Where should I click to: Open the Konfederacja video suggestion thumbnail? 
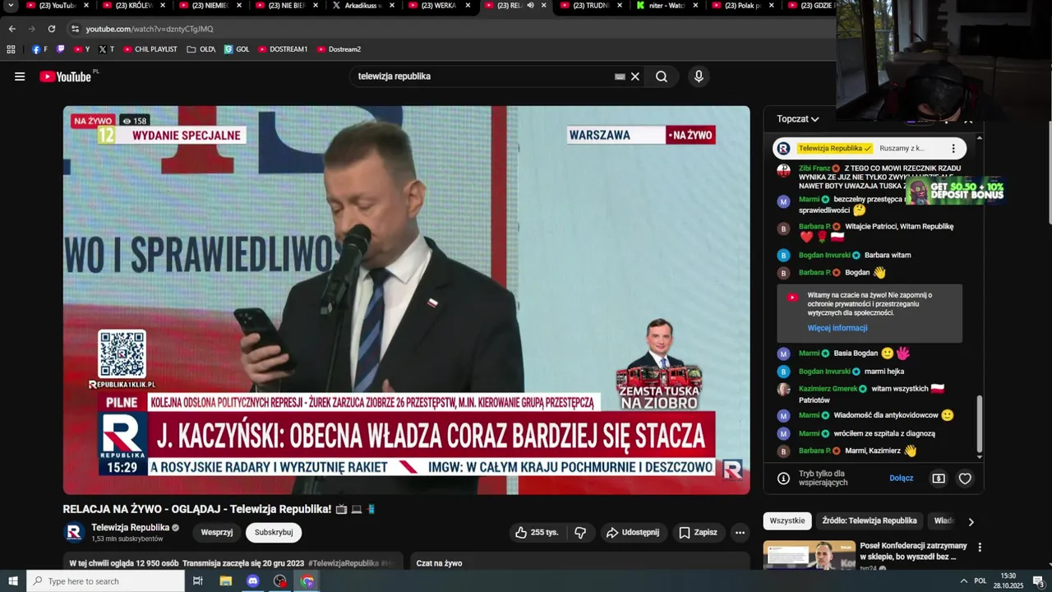click(810, 555)
